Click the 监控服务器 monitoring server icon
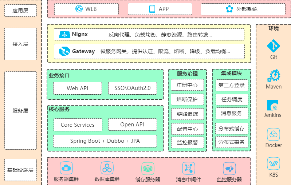Viewport: 291px width, 185px height. tap(229, 168)
